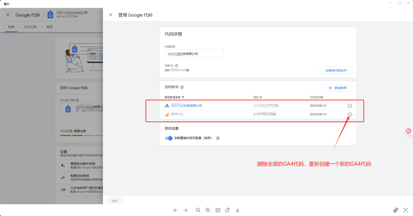413x216 pixels.
Task: Open the Analytics destination account link
Action: pos(177,114)
